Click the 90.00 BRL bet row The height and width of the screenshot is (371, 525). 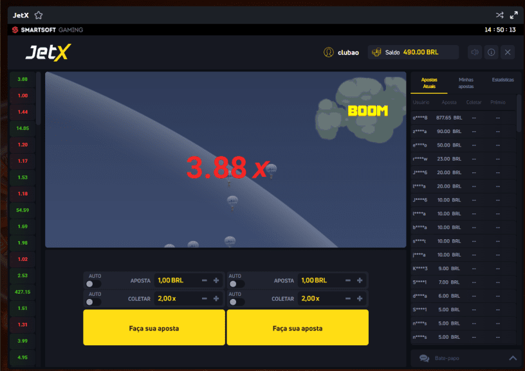(x=463, y=131)
